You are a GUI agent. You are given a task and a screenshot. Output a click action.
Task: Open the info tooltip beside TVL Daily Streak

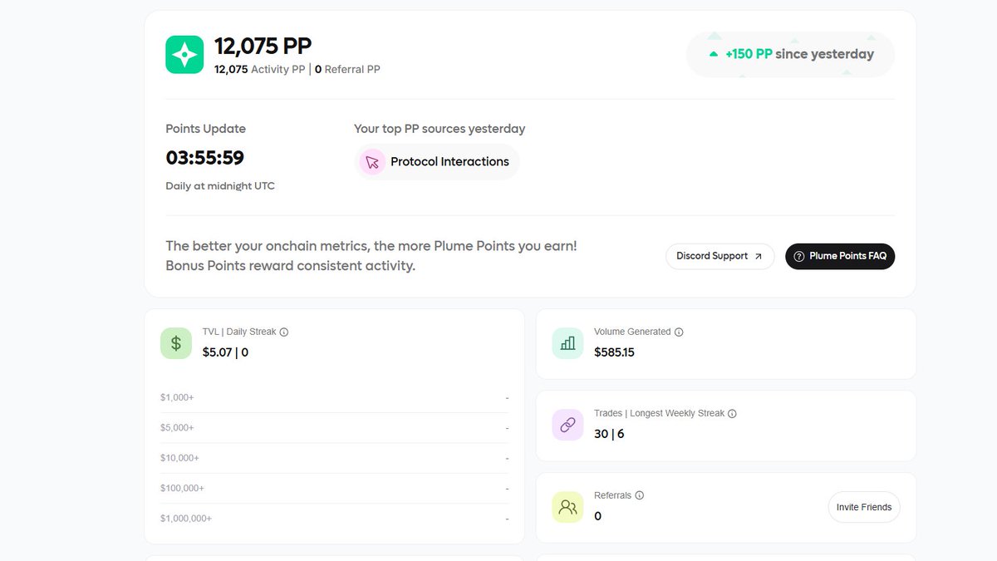[284, 332]
